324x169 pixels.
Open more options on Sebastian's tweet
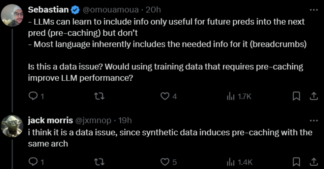point(313,9)
